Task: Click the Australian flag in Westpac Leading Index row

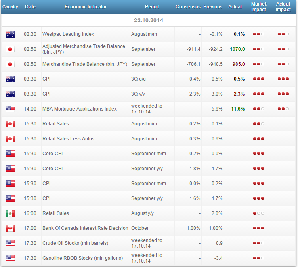Action: point(10,34)
